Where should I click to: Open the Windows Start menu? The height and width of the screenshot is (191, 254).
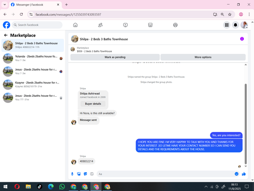(6, 187)
